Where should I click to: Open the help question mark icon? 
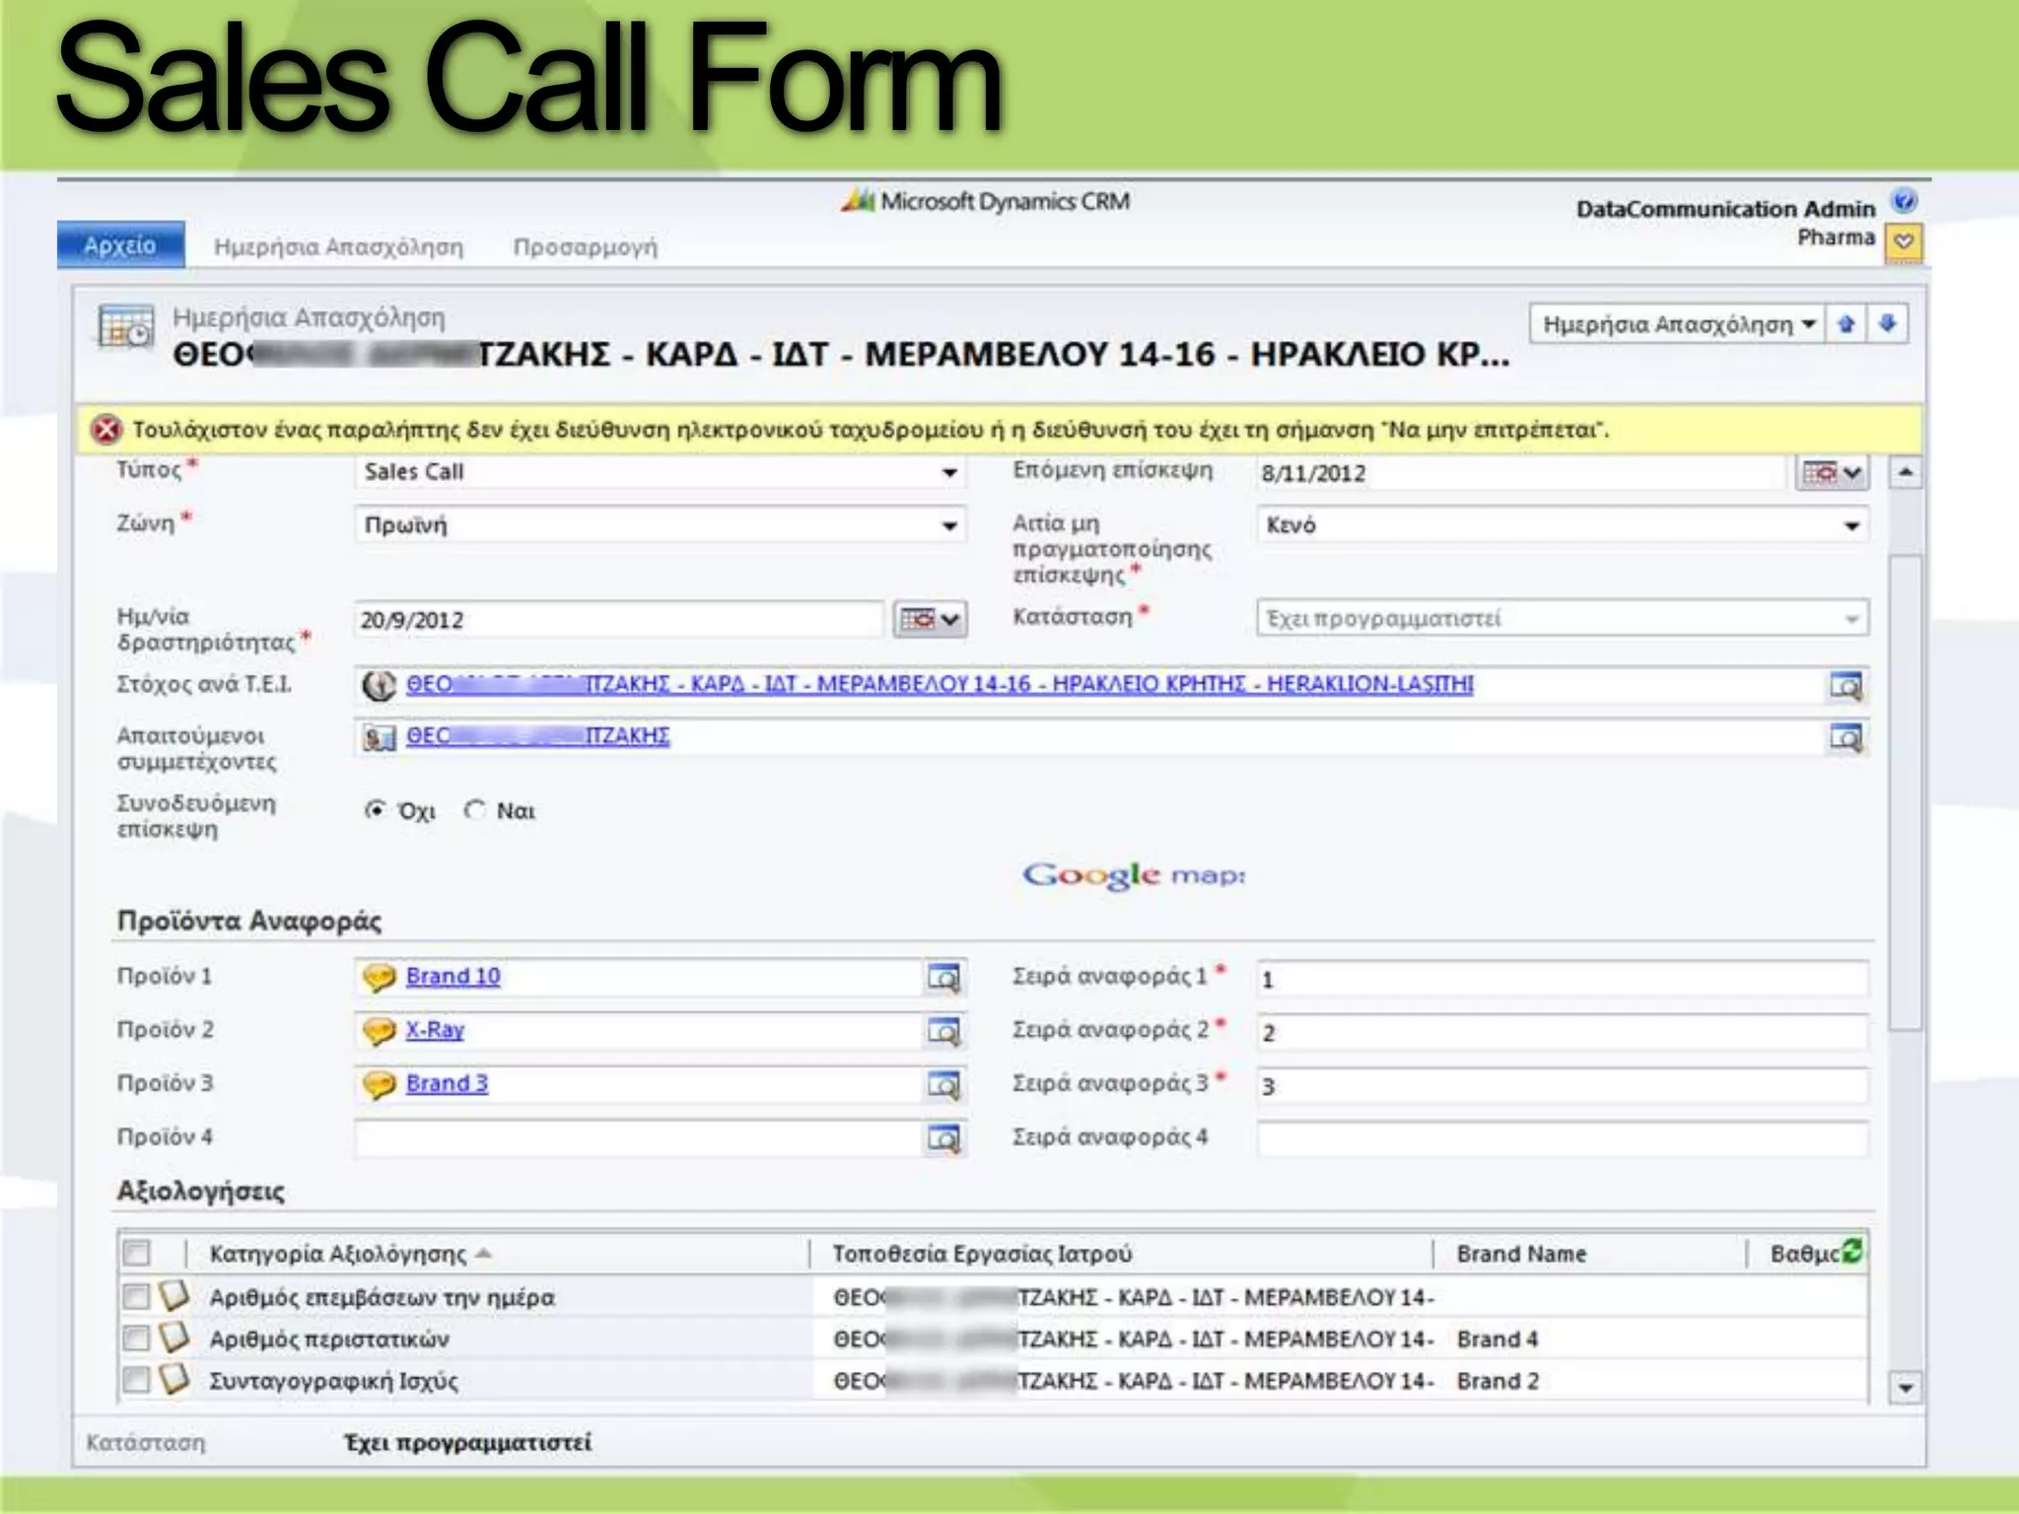pos(1905,201)
